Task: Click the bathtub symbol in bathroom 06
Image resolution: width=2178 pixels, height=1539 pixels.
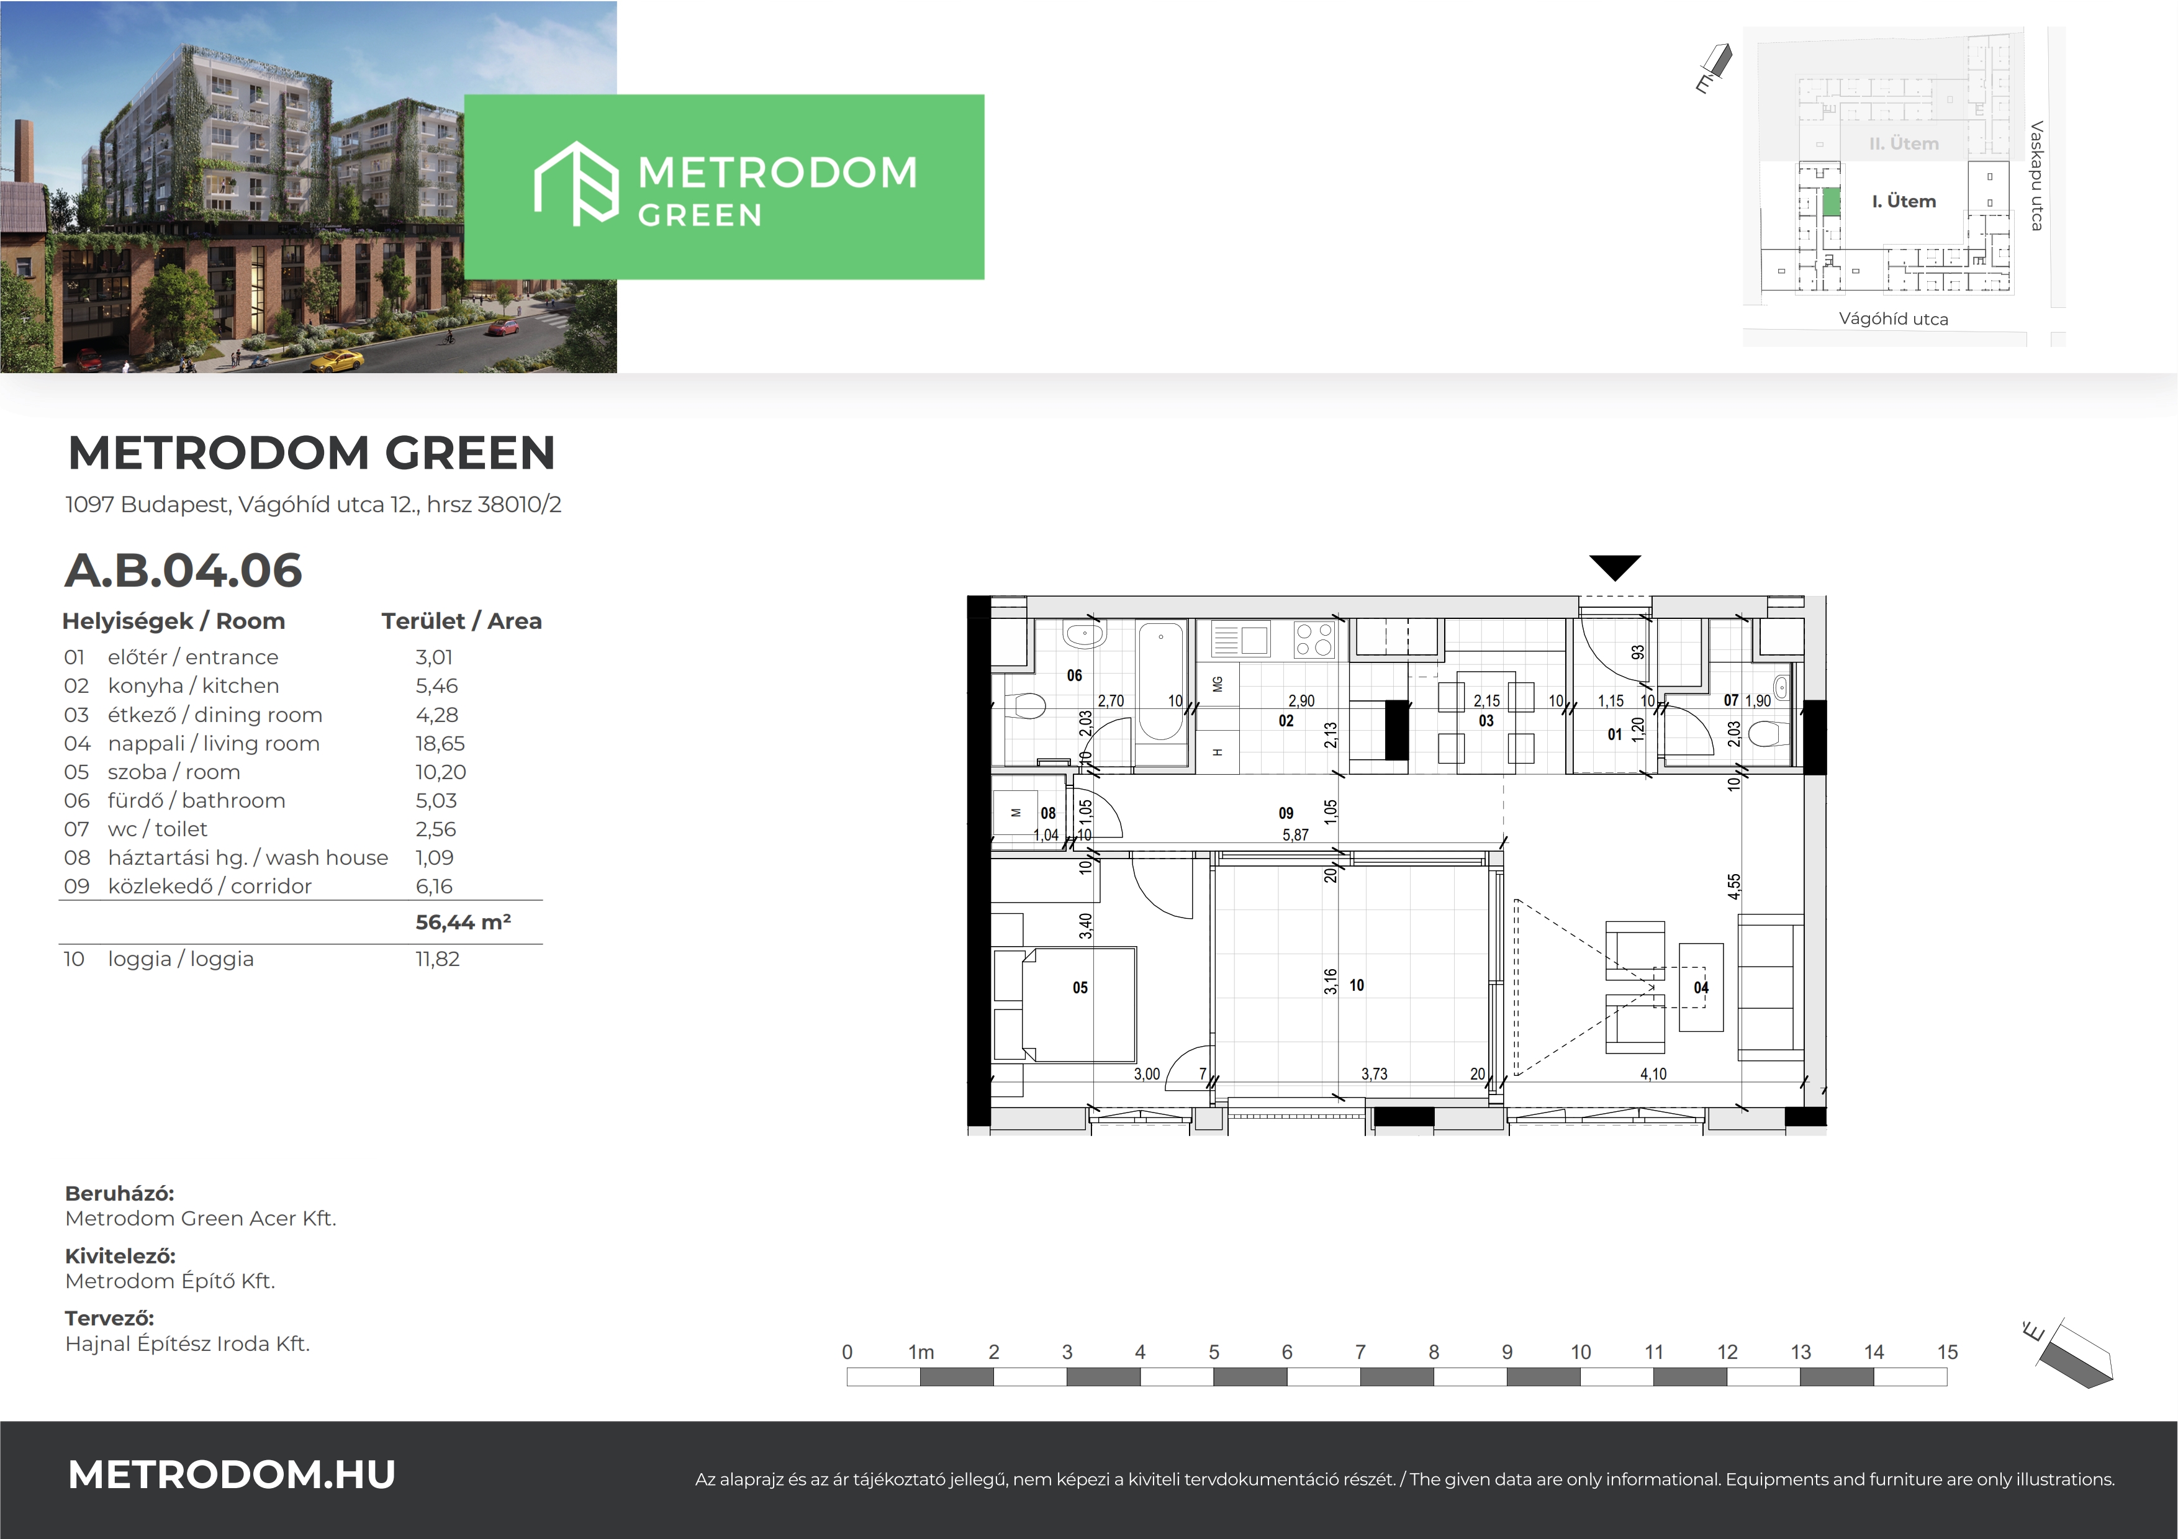Action: (x=1160, y=681)
